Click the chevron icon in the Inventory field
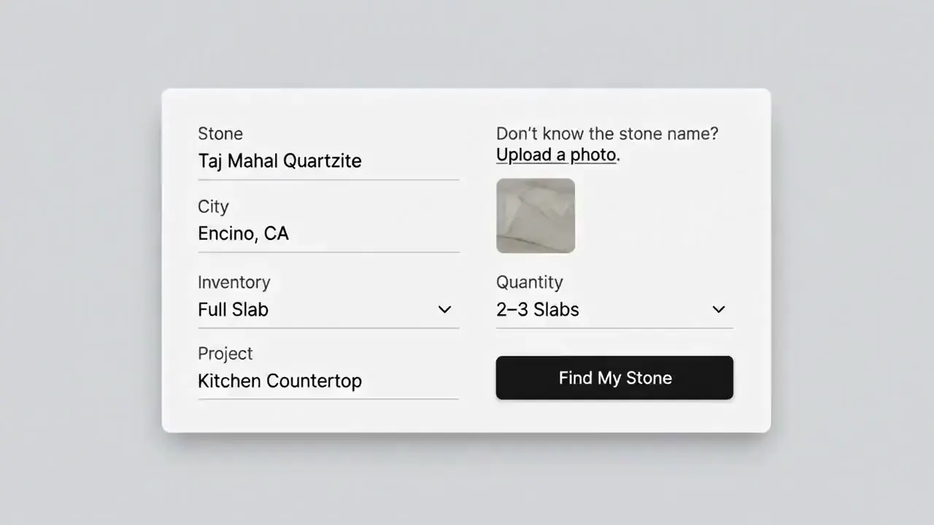Screen dimensions: 934x525 pyautogui.click(x=444, y=309)
